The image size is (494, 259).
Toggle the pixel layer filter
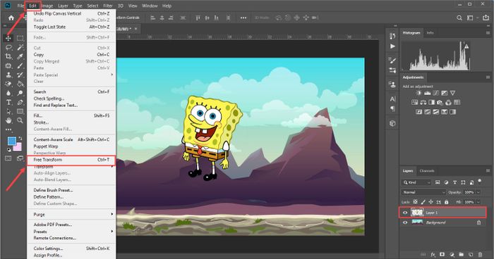coord(438,182)
